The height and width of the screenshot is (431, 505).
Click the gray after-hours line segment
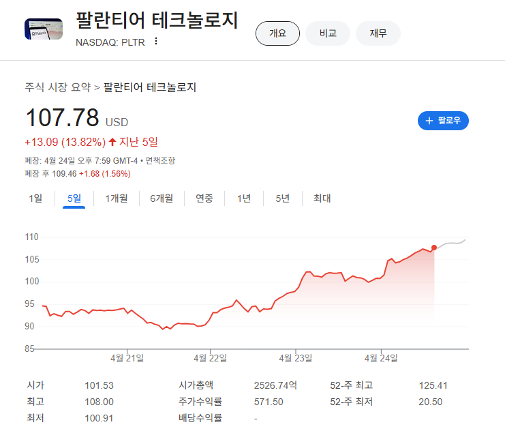click(451, 243)
